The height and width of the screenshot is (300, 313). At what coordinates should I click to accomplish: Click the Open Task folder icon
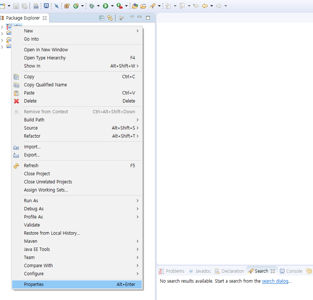[x=143, y=6]
